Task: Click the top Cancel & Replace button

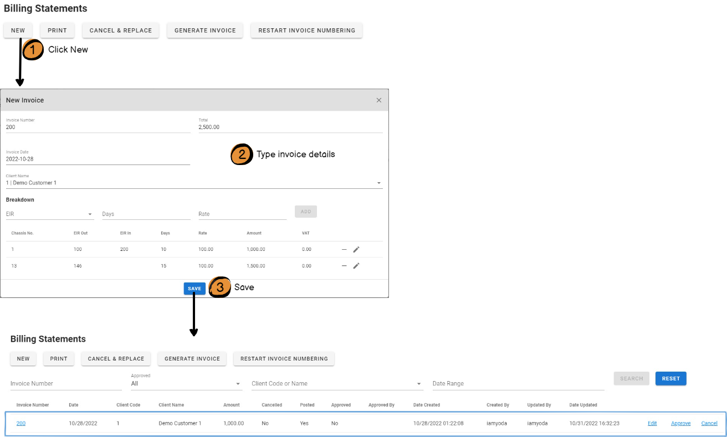Action: (x=121, y=30)
